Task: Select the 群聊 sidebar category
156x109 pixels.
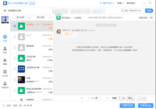Action: pos(5,62)
